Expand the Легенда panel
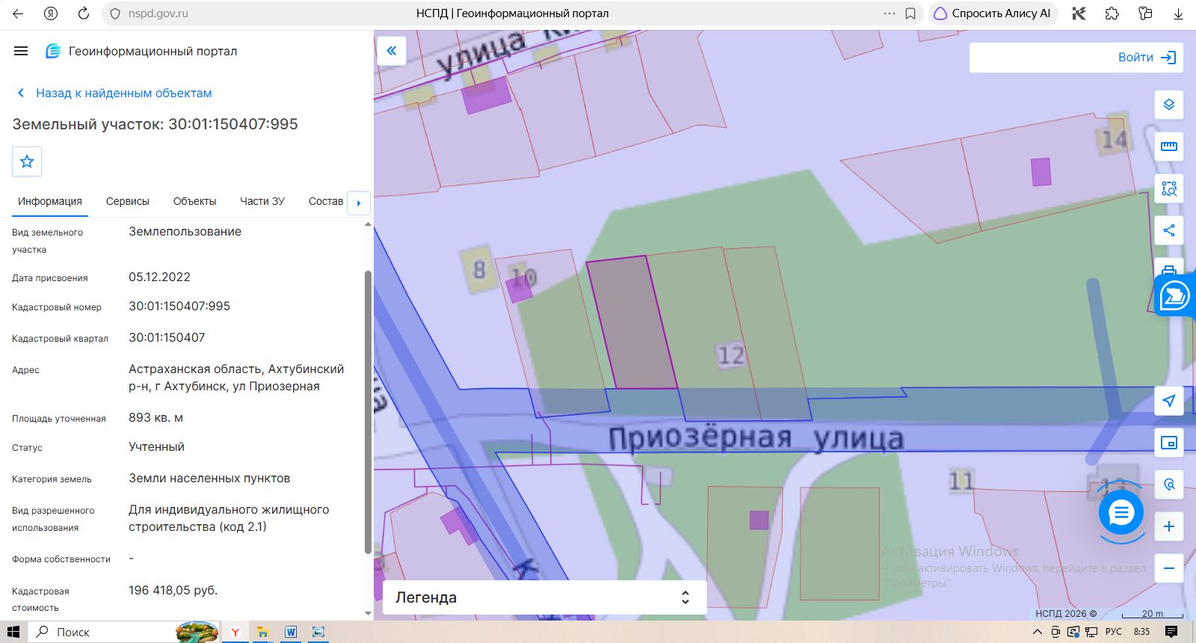1196x643 pixels. 544,597
